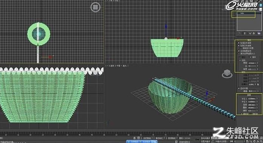This screenshot has width=263, height=143.
Task: Click the ViewCube in perspective viewport
Action: pyautogui.click(x=227, y=74)
